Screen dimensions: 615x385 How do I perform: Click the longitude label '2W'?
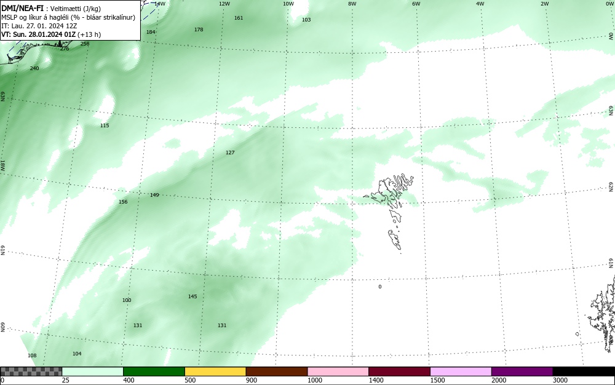point(544,4)
